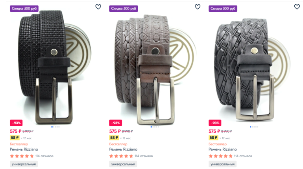The height and width of the screenshot is (169, 303).
Task: View the 114 отзывов reviews for the black belt
Action: pyautogui.click(x=44, y=156)
